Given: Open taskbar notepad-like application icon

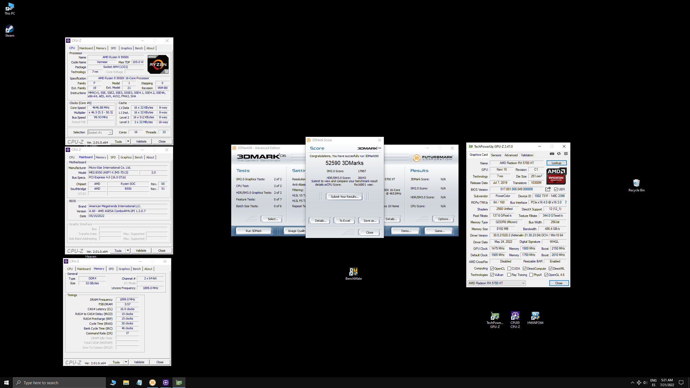Looking at the screenshot, I should (x=139, y=383).
